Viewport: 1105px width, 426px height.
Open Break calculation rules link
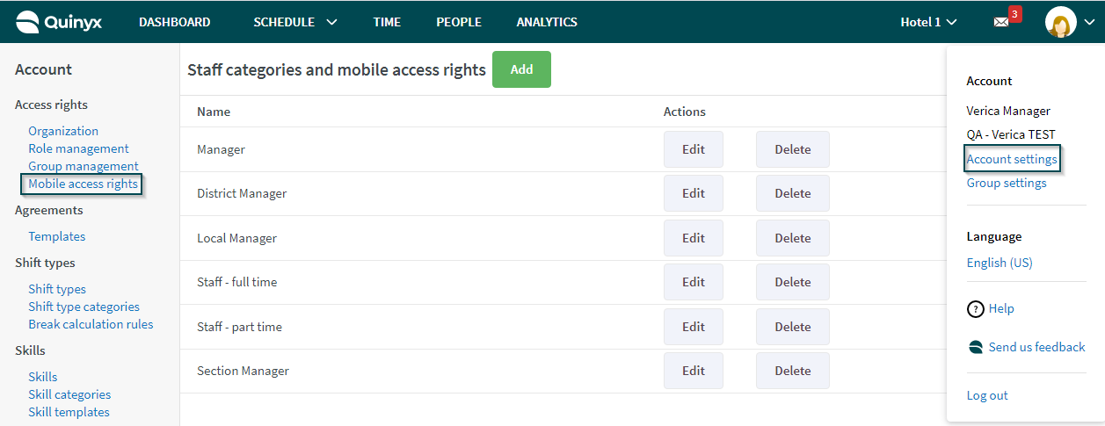[x=91, y=324]
